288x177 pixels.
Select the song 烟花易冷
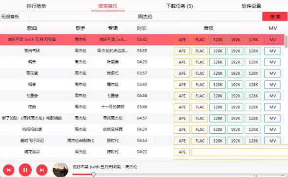tap(32, 152)
